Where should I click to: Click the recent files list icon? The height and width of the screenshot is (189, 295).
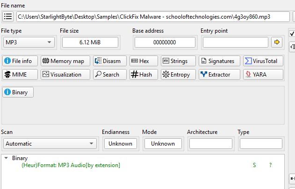point(8,17)
